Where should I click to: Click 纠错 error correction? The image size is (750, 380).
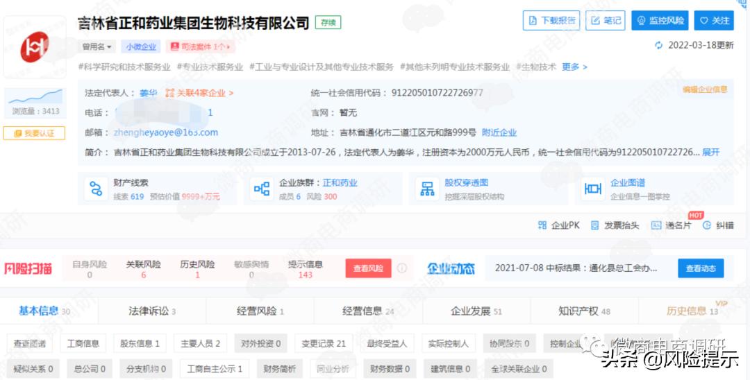click(718, 225)
